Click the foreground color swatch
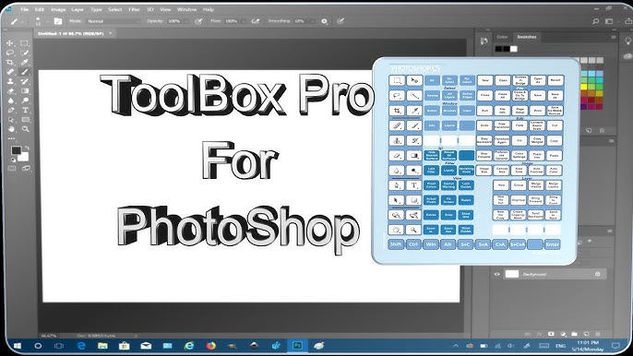The width and height of the screenshot is (633, 356). coord(17,150)
